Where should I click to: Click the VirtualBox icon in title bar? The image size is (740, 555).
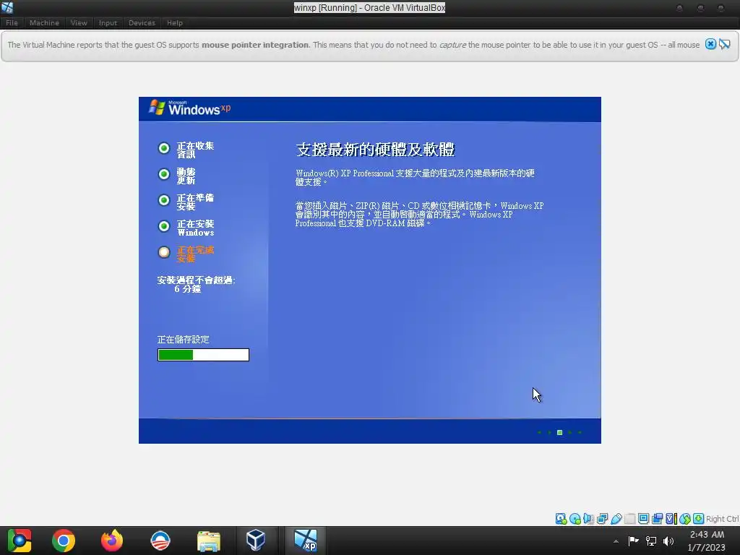tap(7, 7)
